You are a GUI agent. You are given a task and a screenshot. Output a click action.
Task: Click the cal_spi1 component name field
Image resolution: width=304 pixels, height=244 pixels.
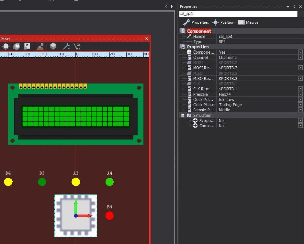point(238,14)
